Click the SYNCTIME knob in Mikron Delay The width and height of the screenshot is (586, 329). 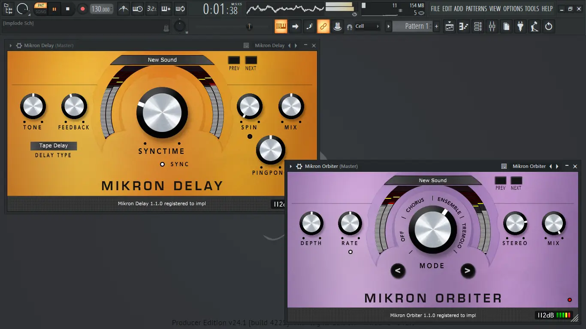point(162,113)
